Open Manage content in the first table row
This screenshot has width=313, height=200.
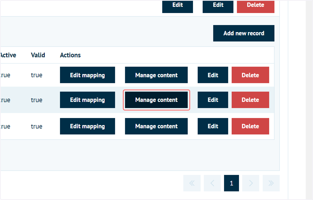click(156, 75)
